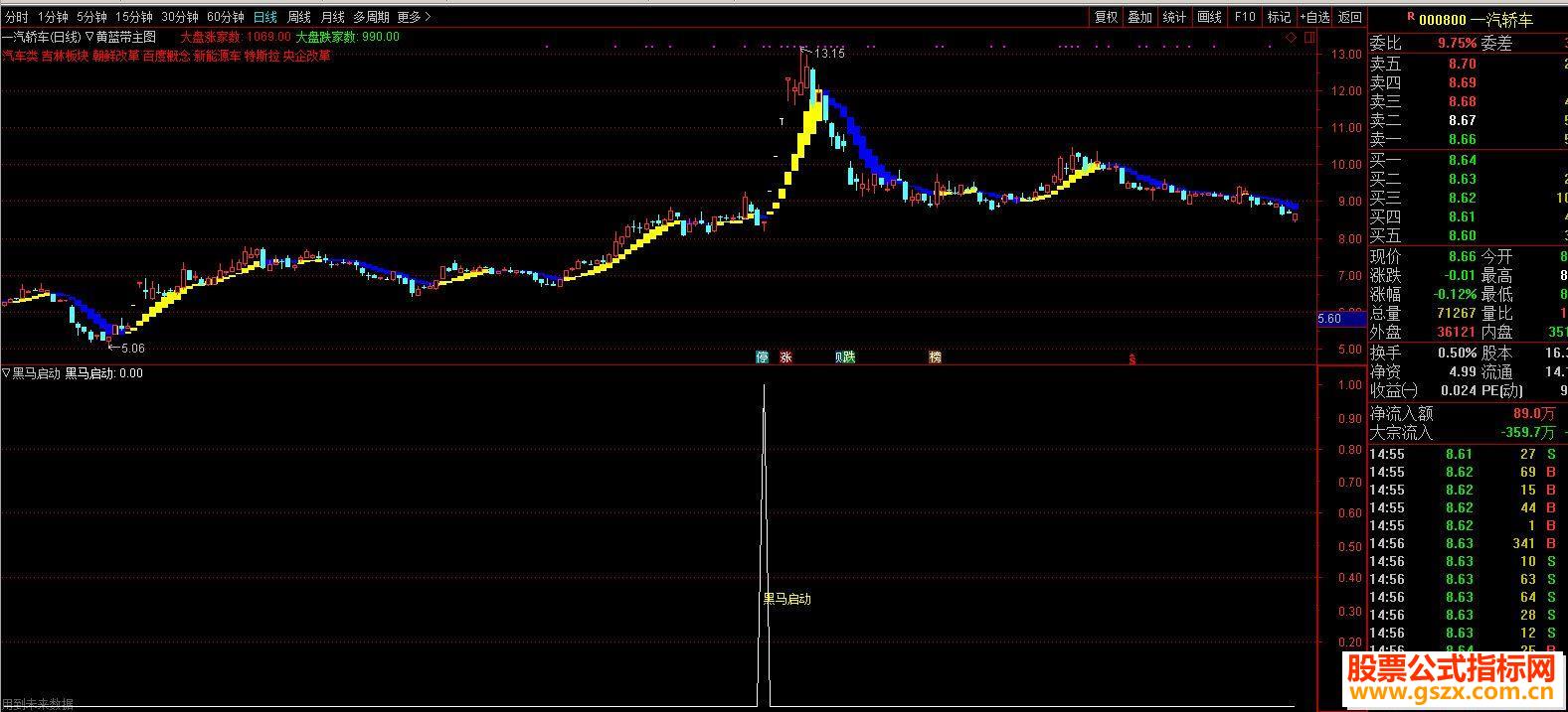Click the 换手 value 0.50%
Screen dimensions: 1568x712
[x=1458, y=353]
